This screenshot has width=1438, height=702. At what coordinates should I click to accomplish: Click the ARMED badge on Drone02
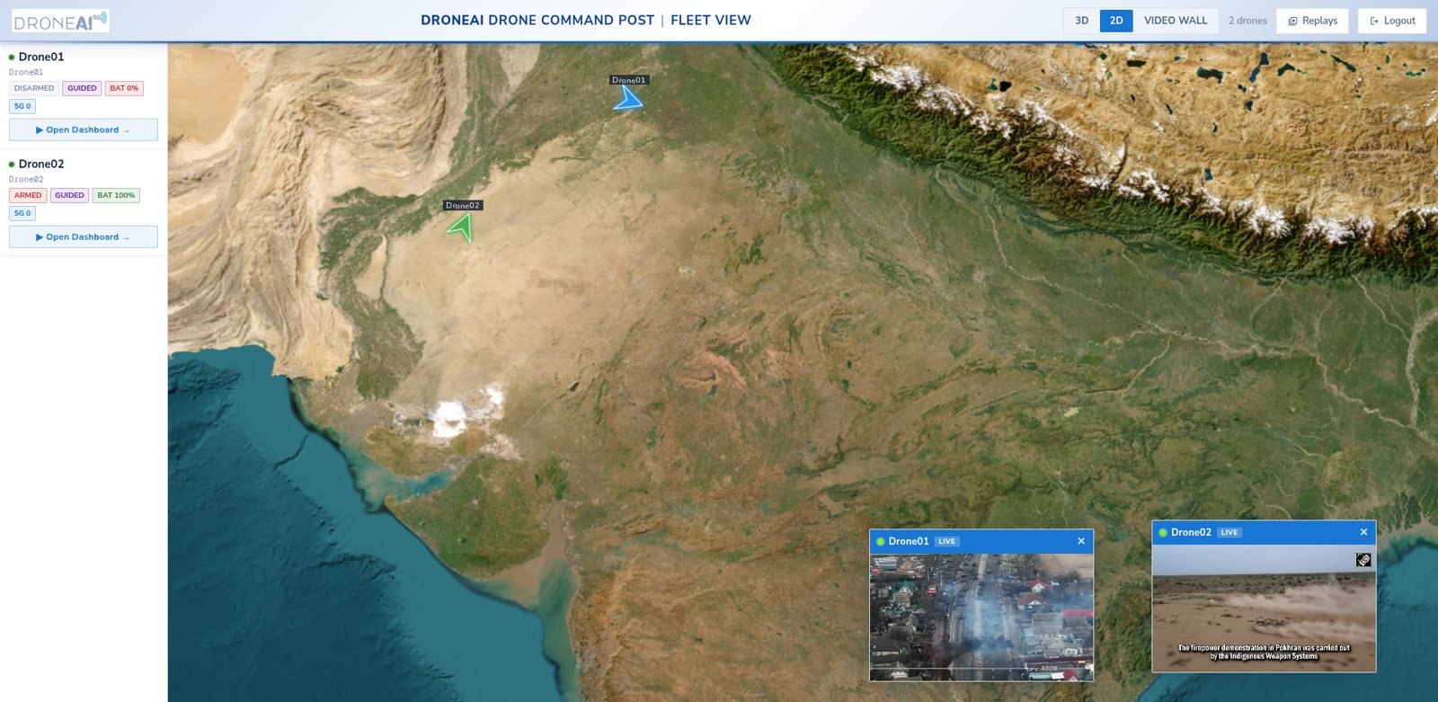coord(28,195)
